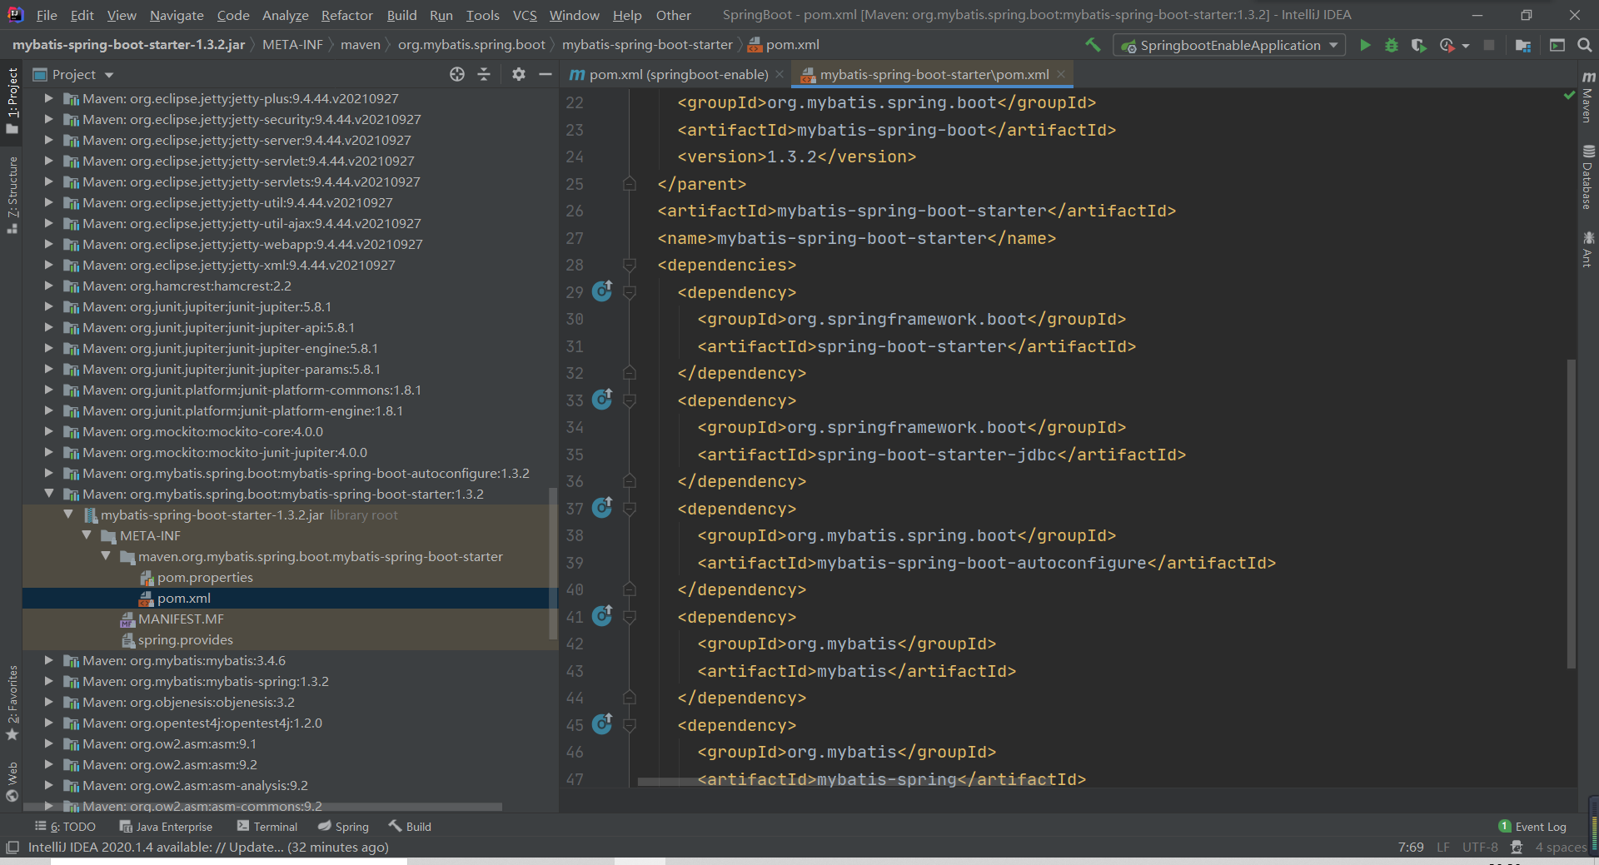
Task: Click gutter dependency icon on line 33
Action: point(602,399)
